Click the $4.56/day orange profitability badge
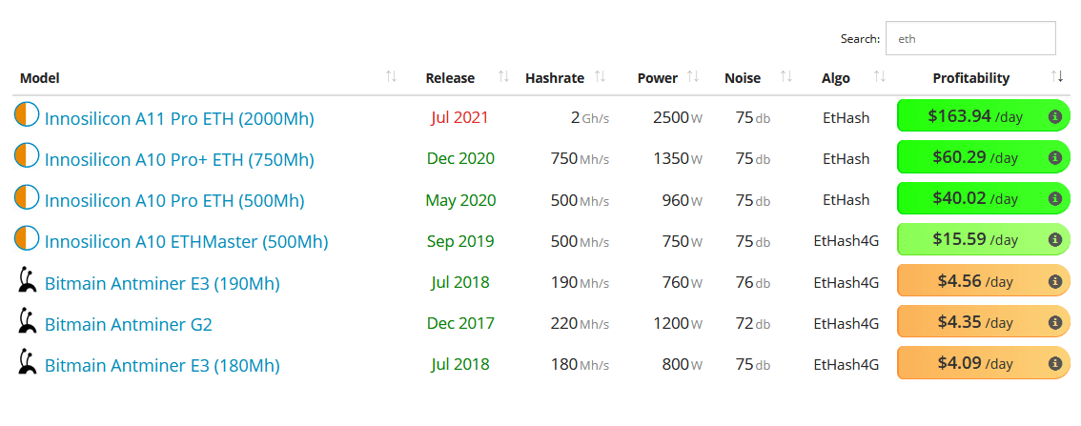 tap(983, 280)
